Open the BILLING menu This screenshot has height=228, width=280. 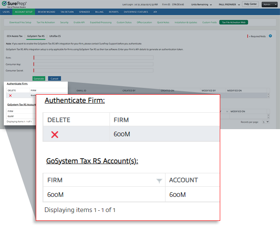pos(99,12)
